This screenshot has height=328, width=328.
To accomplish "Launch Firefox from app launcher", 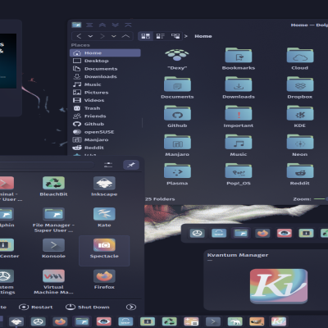I will pos(104,280).
